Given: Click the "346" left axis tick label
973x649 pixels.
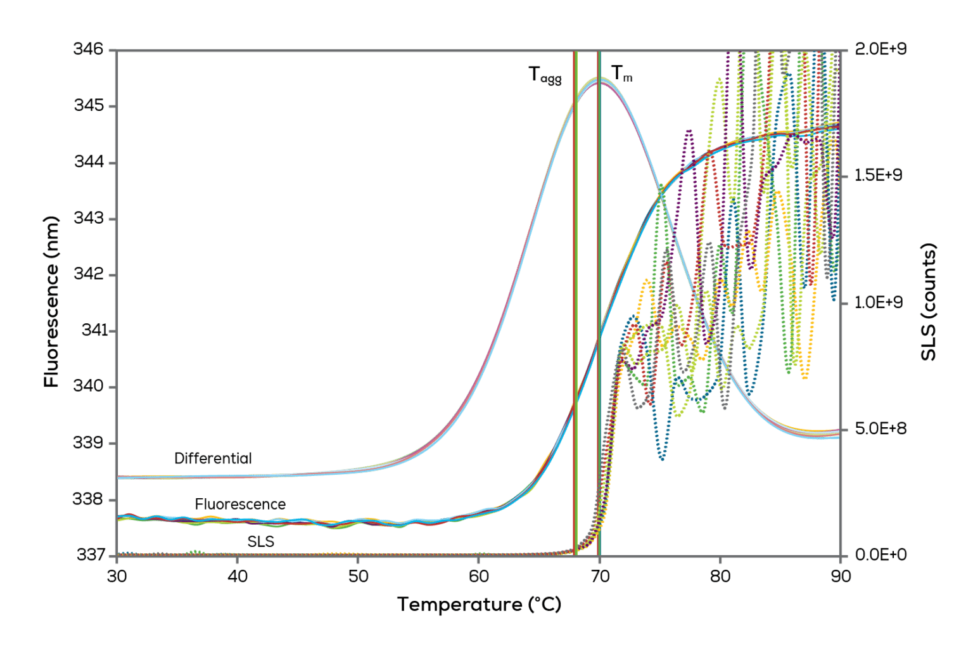Looking at the screenshot, I should click(88, 49).
